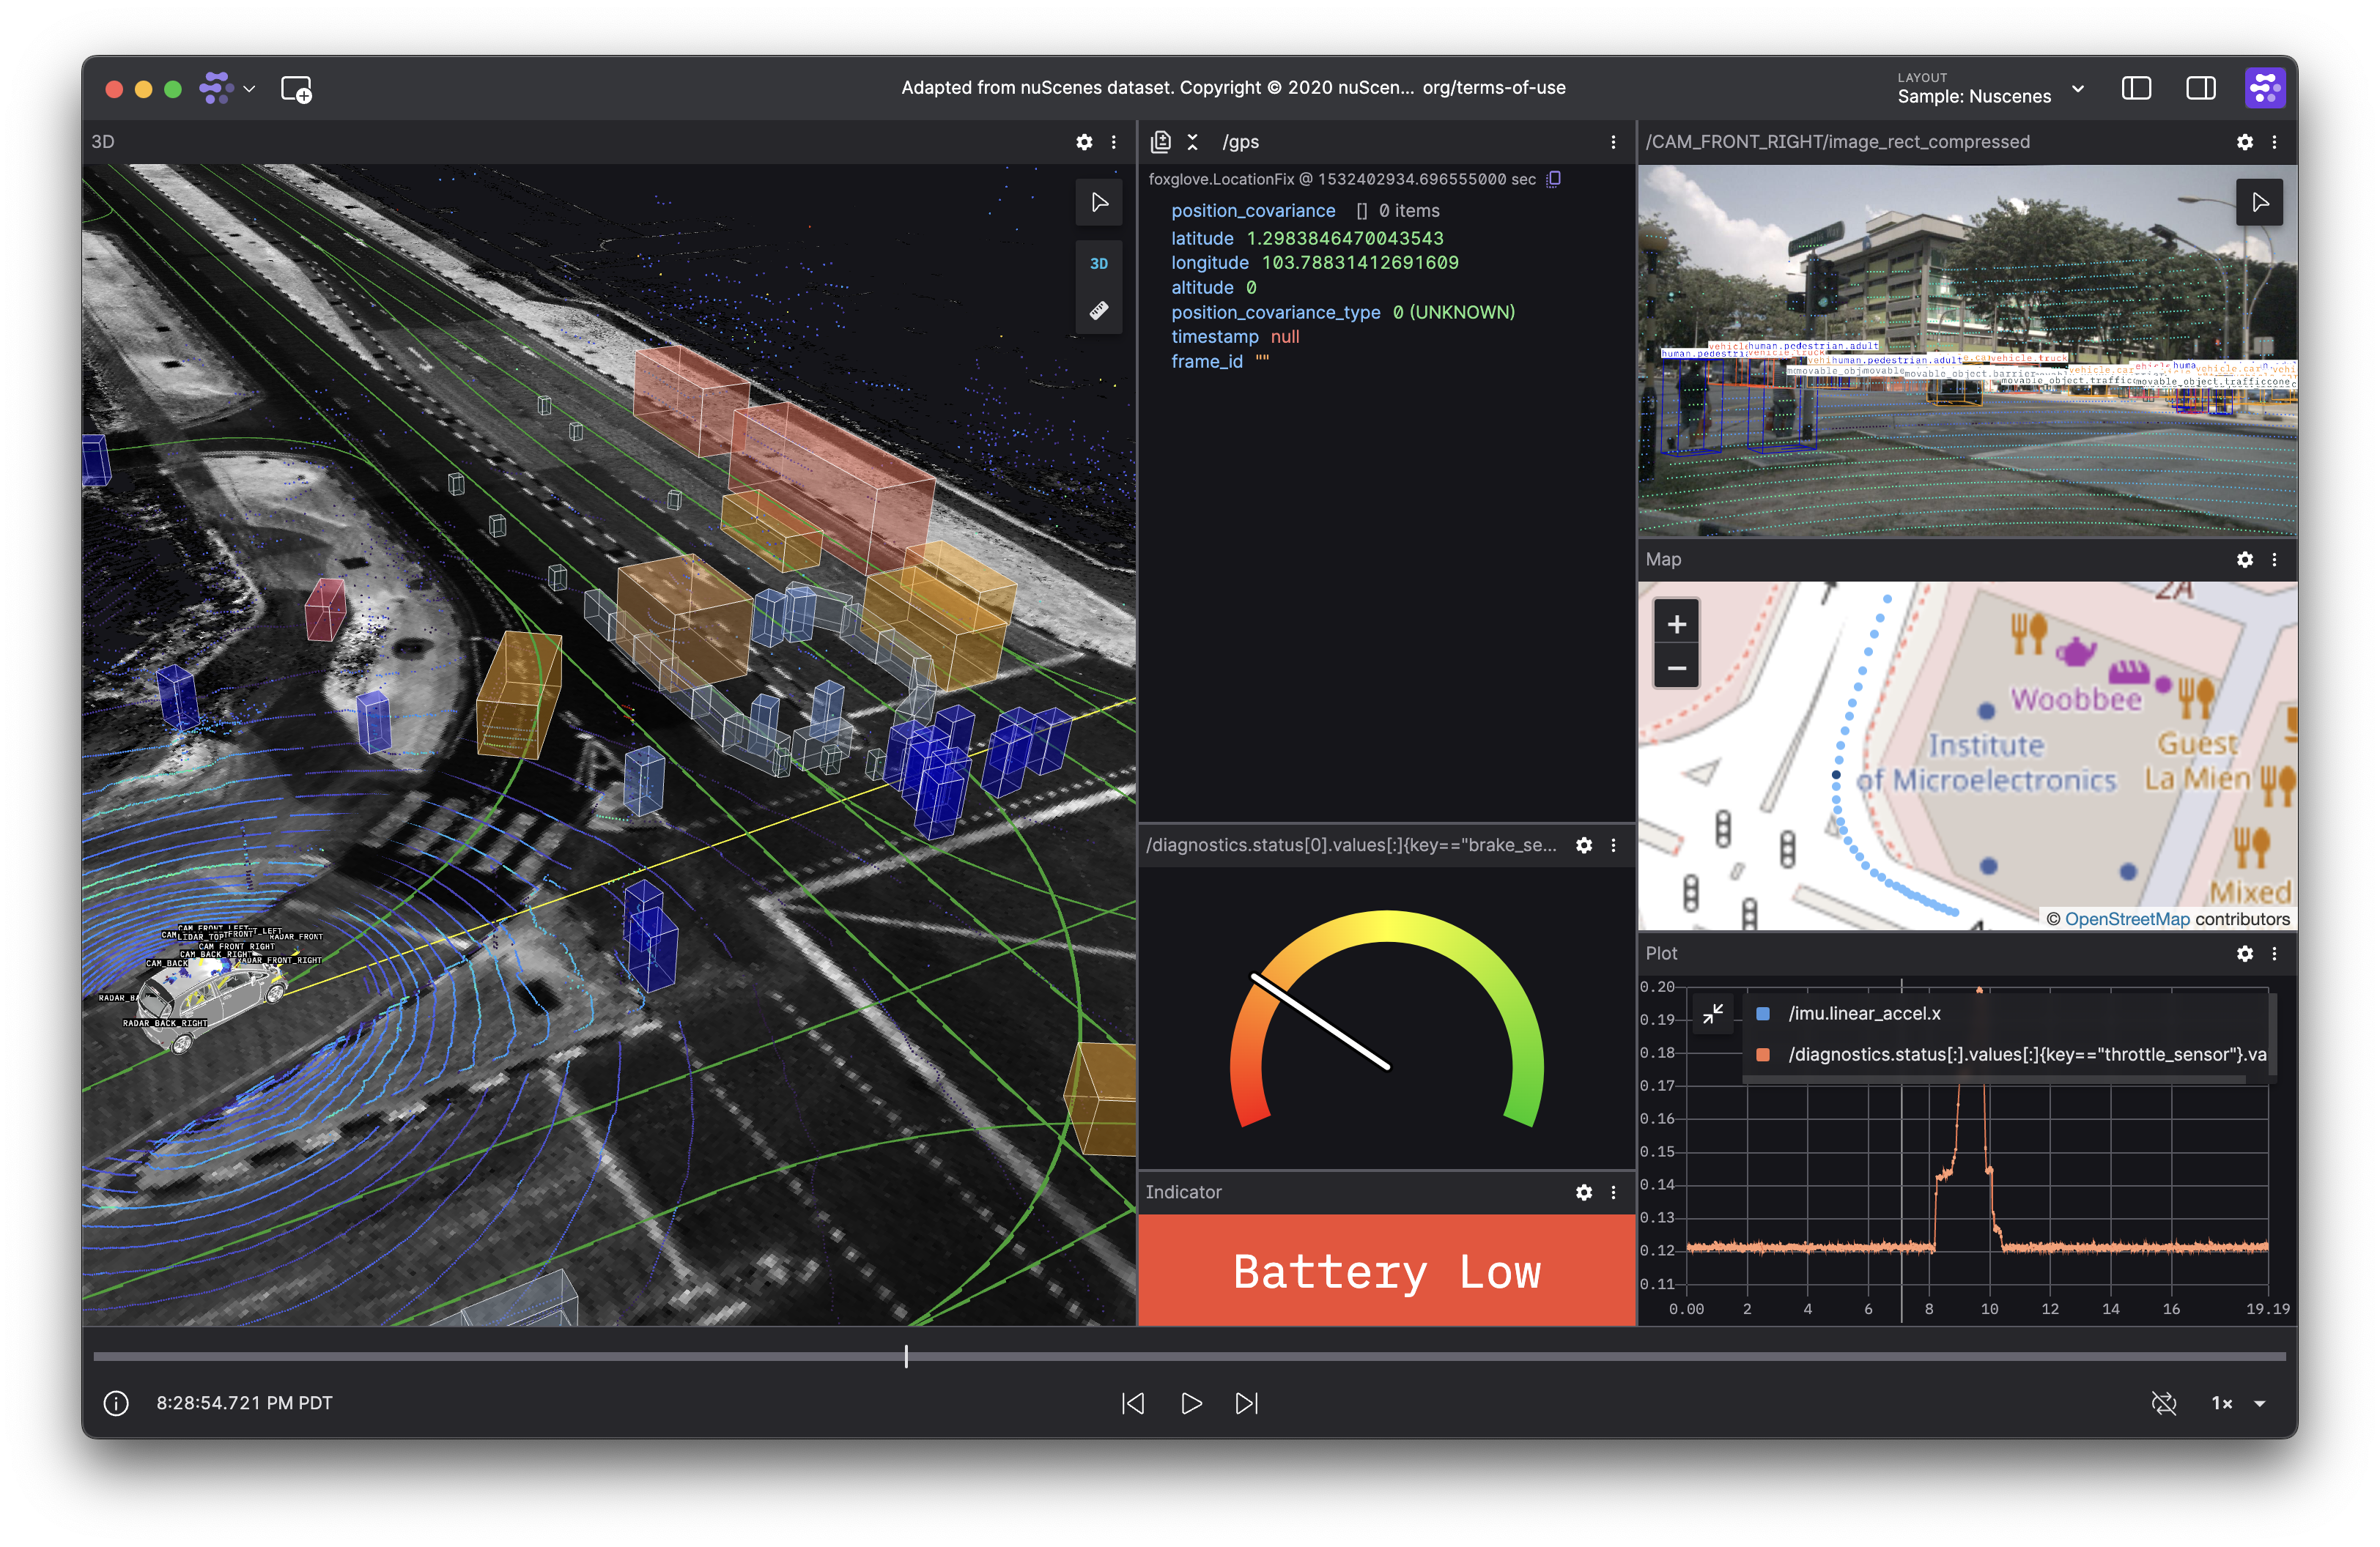Expand the Foxglove app menu chevron
2380x1547 pixels.
click(249, 89)
